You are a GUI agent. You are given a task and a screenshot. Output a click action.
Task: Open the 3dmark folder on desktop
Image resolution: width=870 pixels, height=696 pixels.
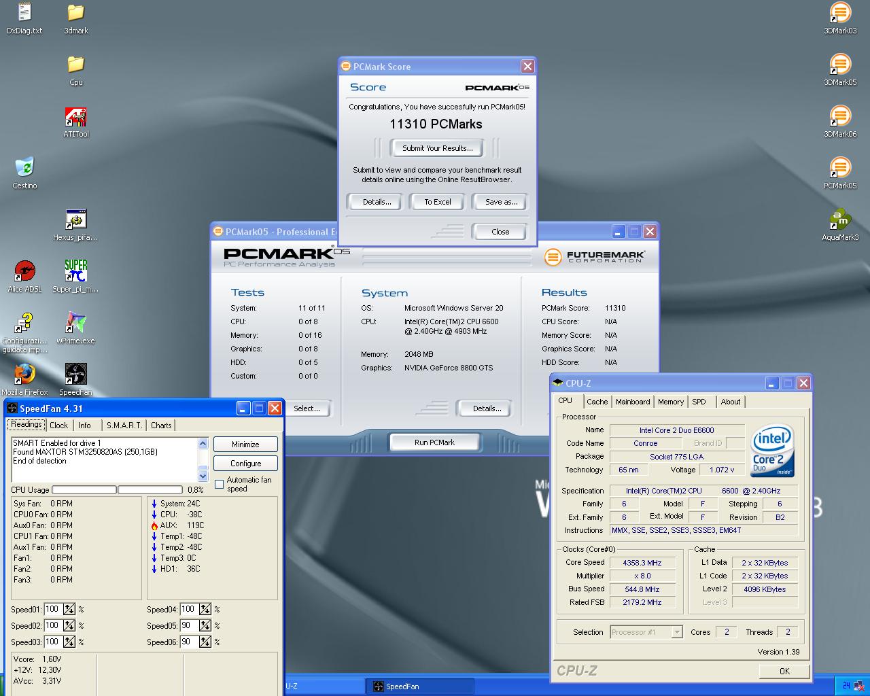76,18
